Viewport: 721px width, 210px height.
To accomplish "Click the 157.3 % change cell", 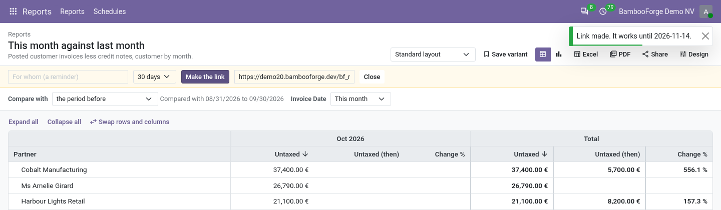I will 679,201.
